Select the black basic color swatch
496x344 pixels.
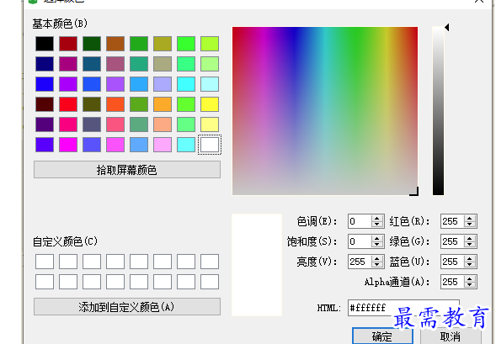point(45,44)
